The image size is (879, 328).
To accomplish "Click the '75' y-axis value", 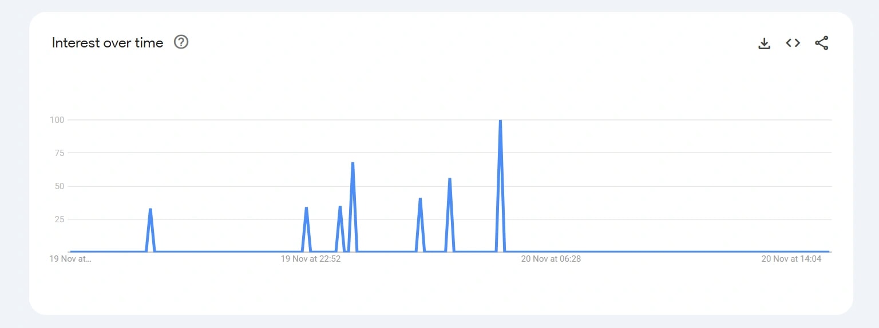I will click(x=60, y=153).
